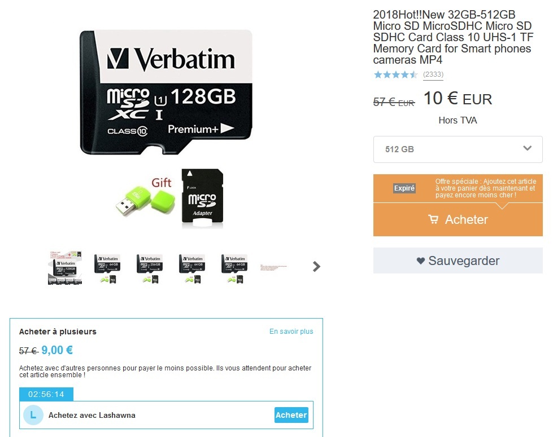Click the orange Acheter button
Image resolution: width=553 pixels, height=437 pixels.
[458, 219]
